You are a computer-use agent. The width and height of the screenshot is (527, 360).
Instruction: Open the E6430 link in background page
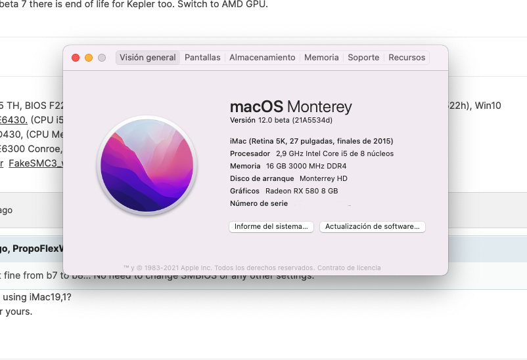[13, 120]
